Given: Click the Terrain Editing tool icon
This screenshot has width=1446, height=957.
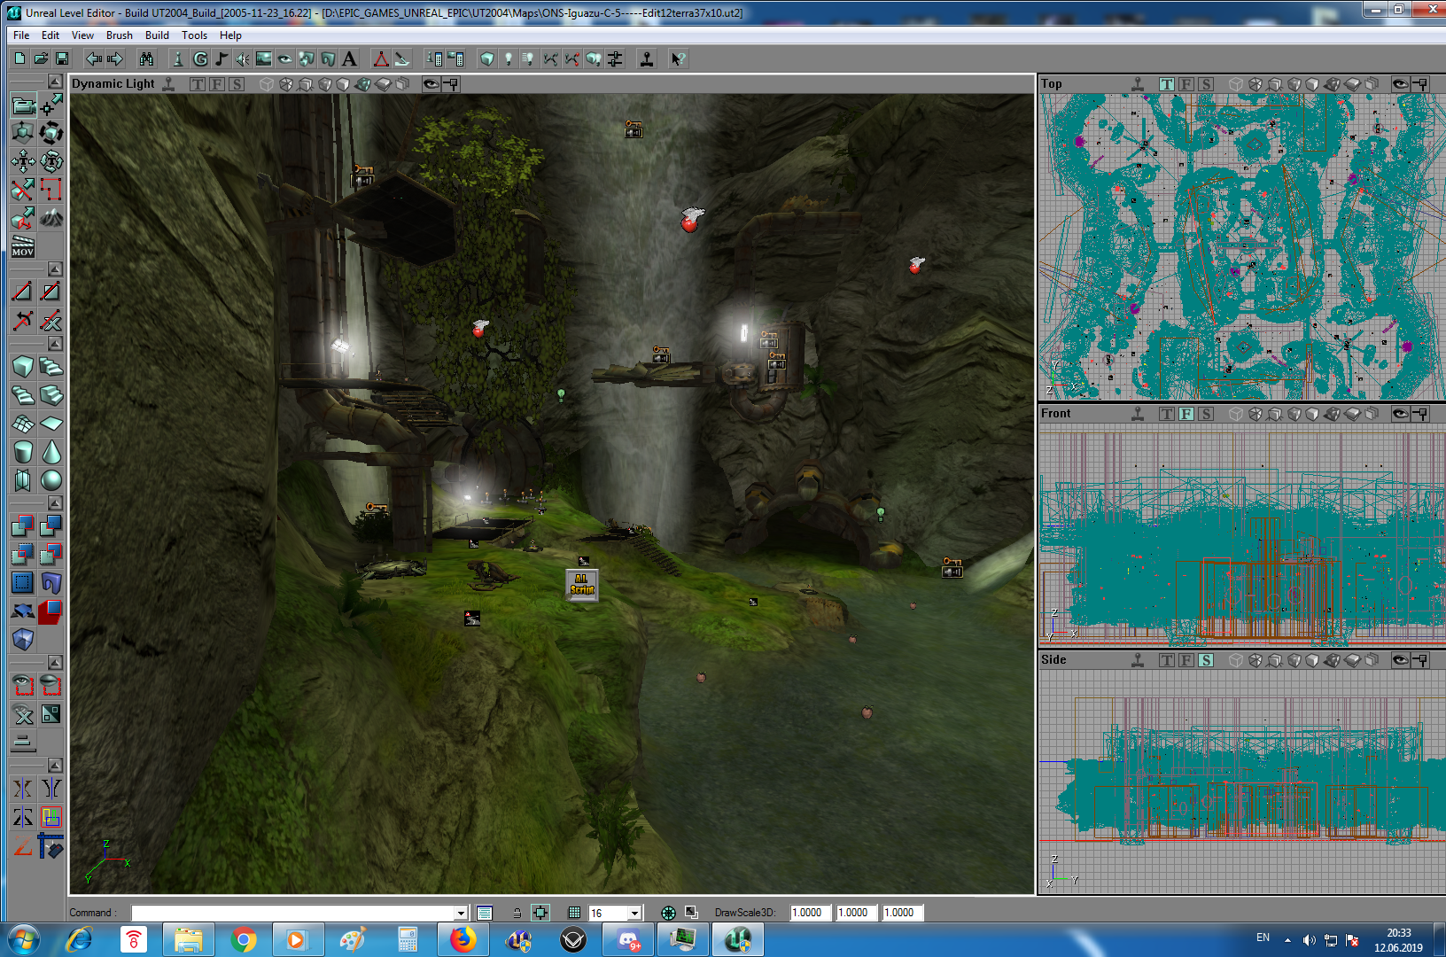Looking at the screenshot, I should click(x=51, y=217).
